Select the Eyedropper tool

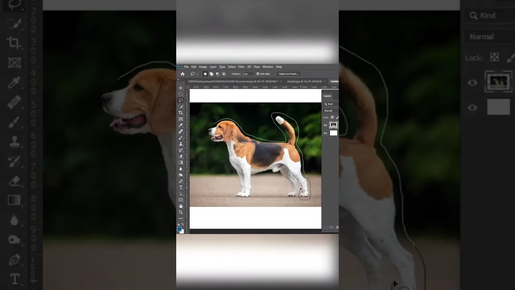coord(181,125)
